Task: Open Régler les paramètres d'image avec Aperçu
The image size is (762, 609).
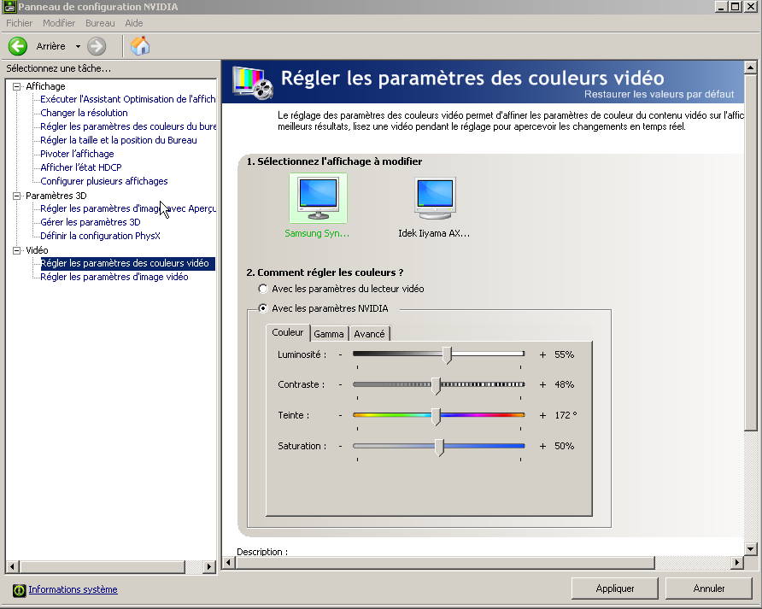Action: 128,208
